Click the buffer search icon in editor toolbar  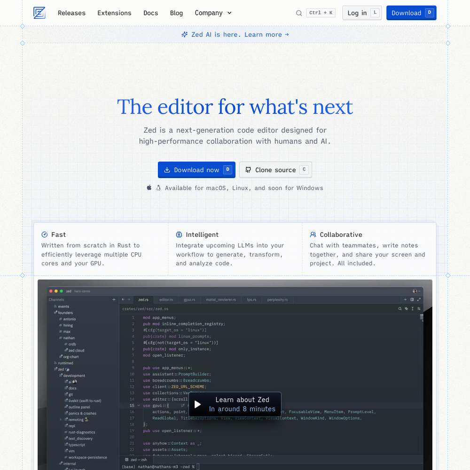(x=400, y=308)
